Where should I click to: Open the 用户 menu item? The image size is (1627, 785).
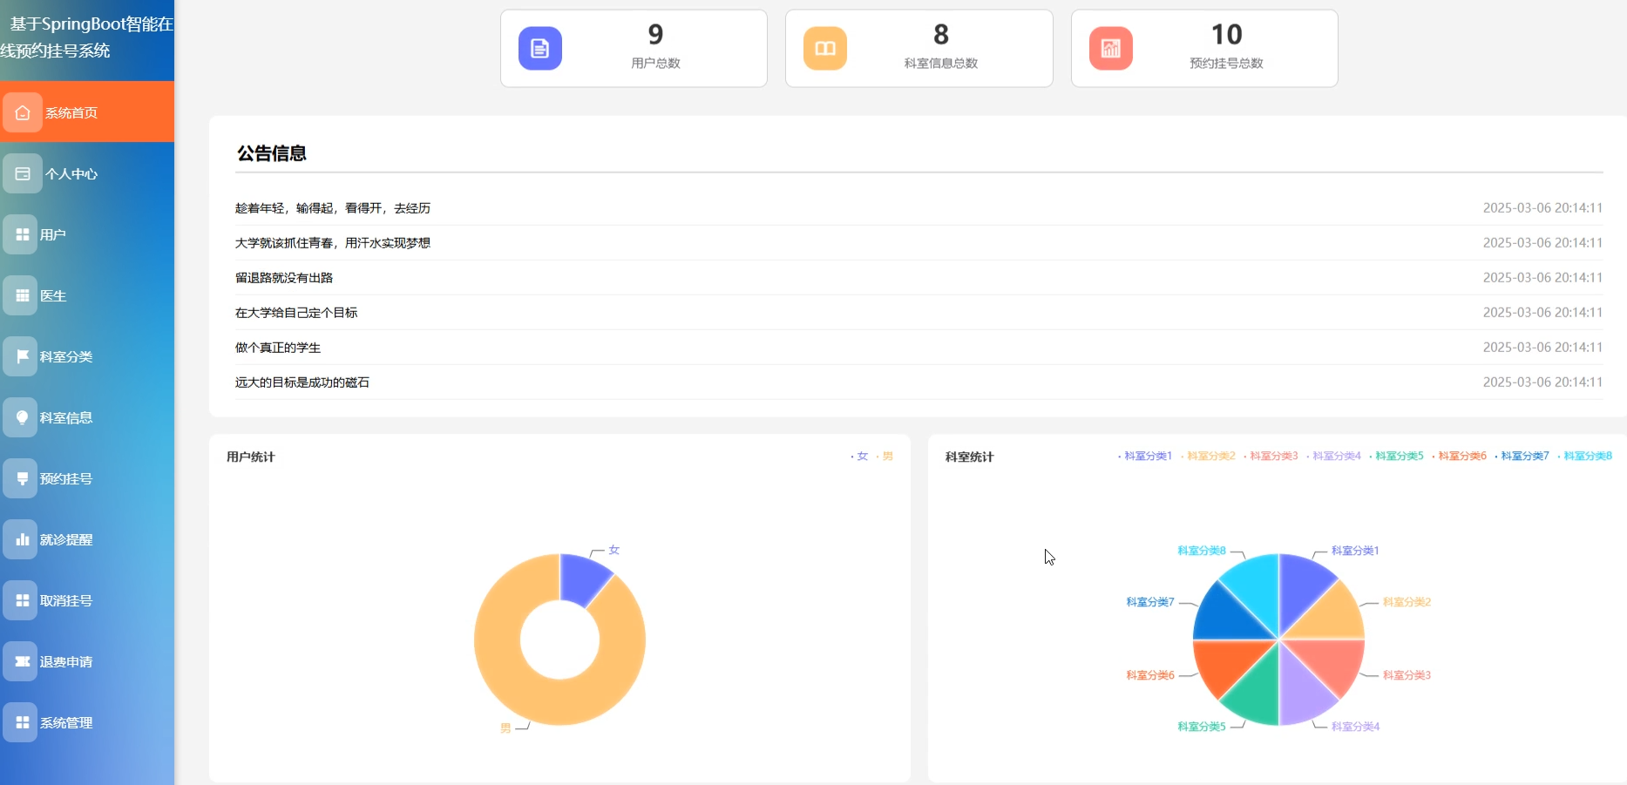[87, 234]
